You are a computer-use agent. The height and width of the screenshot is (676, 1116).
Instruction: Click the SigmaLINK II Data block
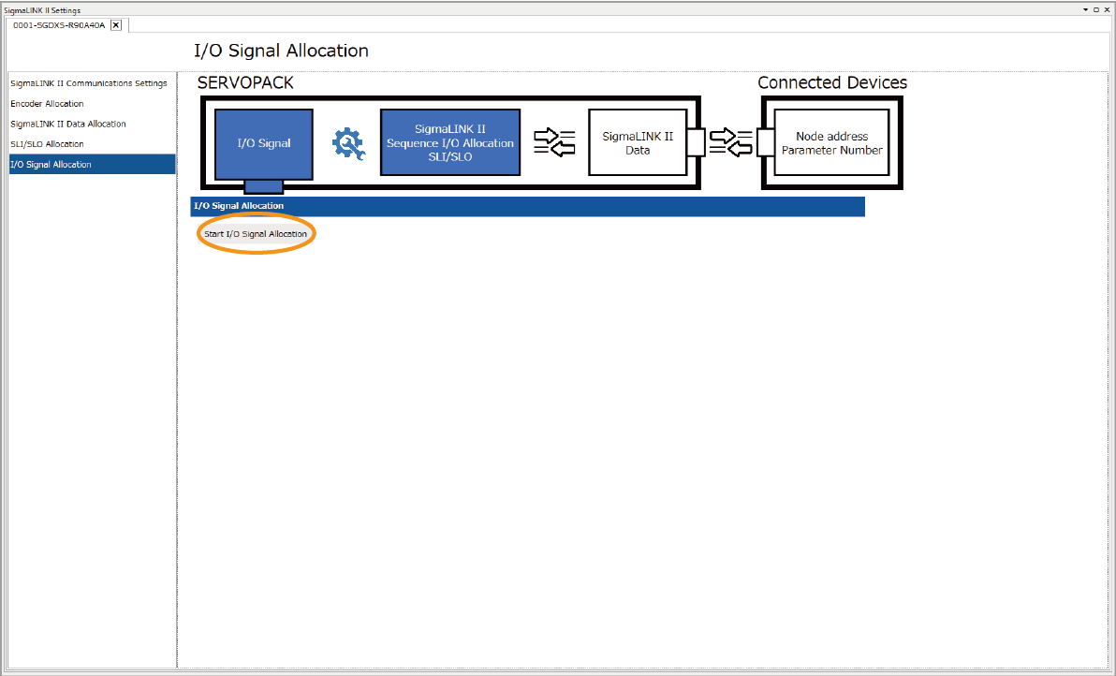tap(637, 143)
